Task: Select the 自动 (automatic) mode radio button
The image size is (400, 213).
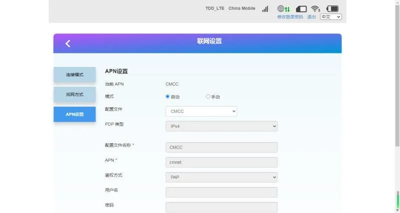Action: point(167,96)
